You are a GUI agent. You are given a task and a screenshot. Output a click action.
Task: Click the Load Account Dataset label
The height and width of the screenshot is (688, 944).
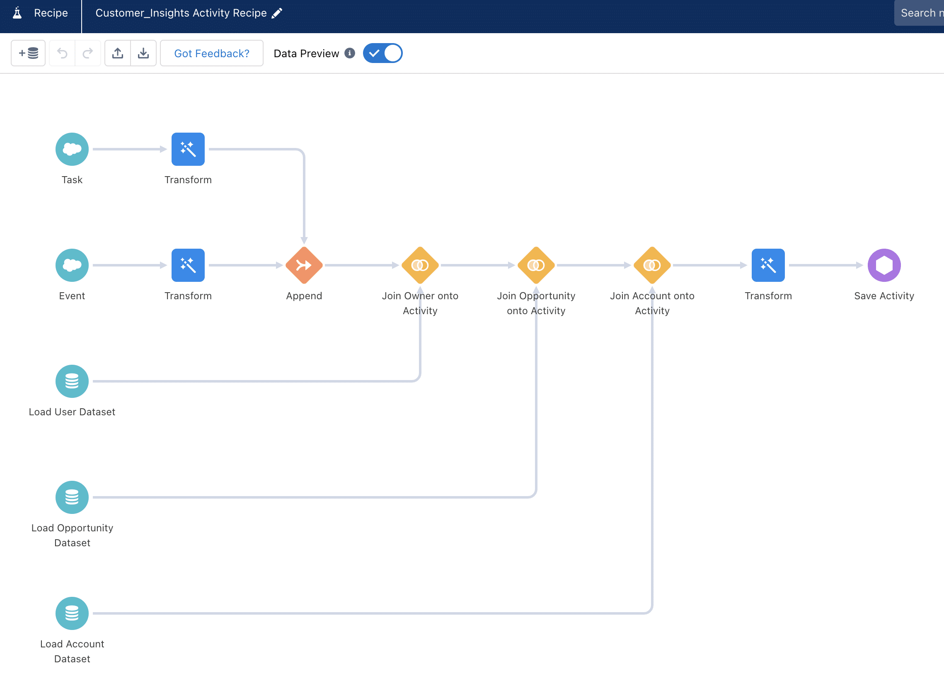click(72, 652)
